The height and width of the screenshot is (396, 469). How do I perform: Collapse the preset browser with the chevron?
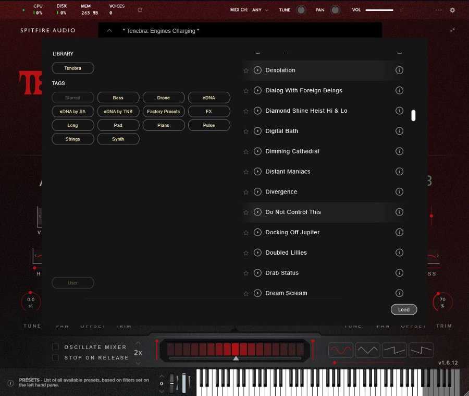tap(109, 31)
